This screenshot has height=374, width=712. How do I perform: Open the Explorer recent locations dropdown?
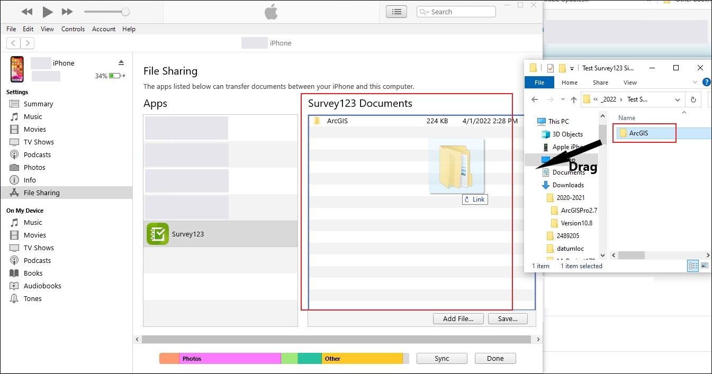click(562, 99)
